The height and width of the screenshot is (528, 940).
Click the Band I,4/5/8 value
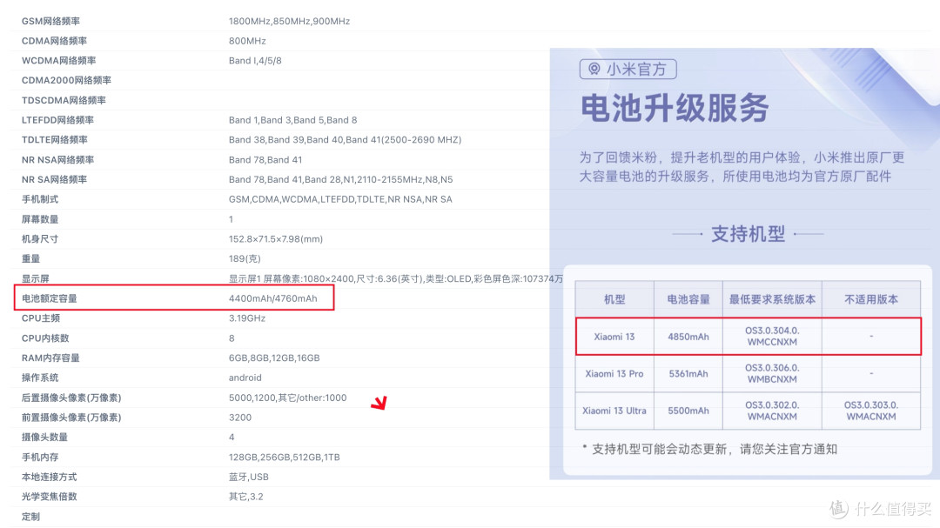coord(255,61)
